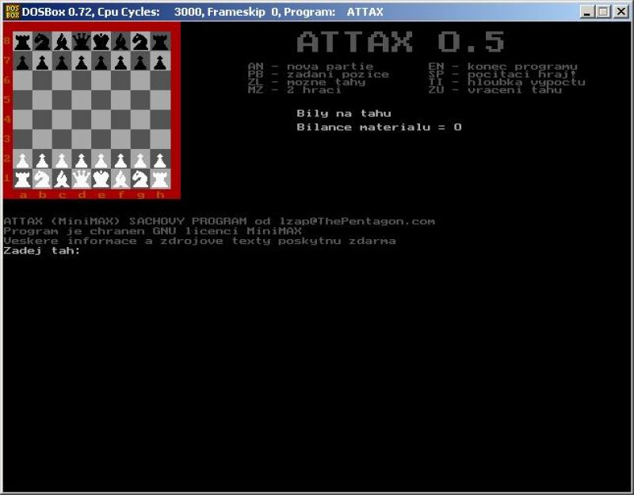Screen dimensions: 634x495
Task: Select the white pawn on g2
Action: [140, 161]
